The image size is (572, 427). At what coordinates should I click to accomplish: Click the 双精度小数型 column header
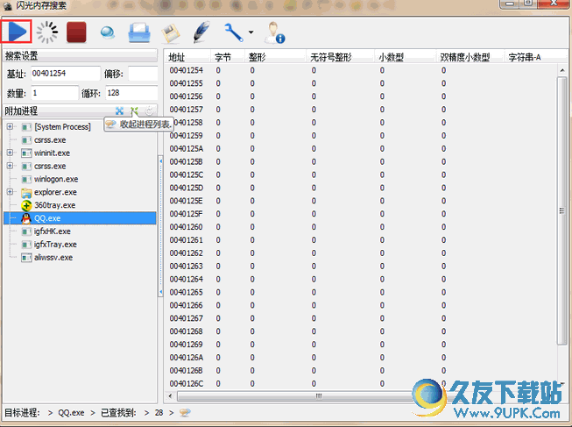coord(470,57)
